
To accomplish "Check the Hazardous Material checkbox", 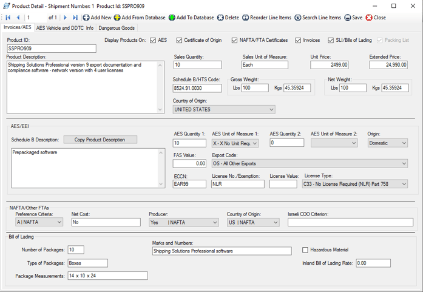I will 305,250.
